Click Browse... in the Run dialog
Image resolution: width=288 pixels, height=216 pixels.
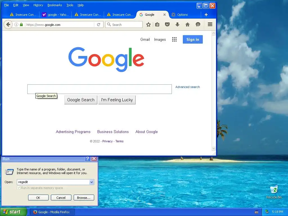pos(84,198)
